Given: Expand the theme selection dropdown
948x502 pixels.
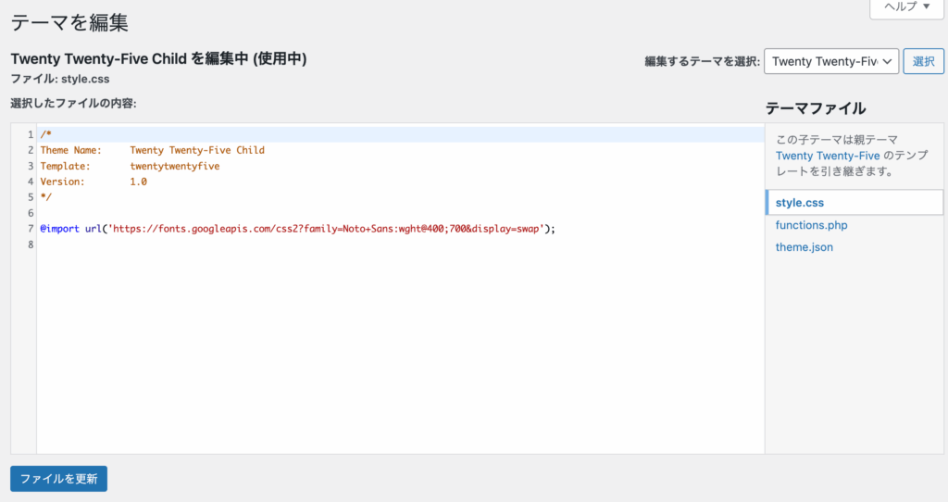Looking at the screenshot, I should [830, 61].
